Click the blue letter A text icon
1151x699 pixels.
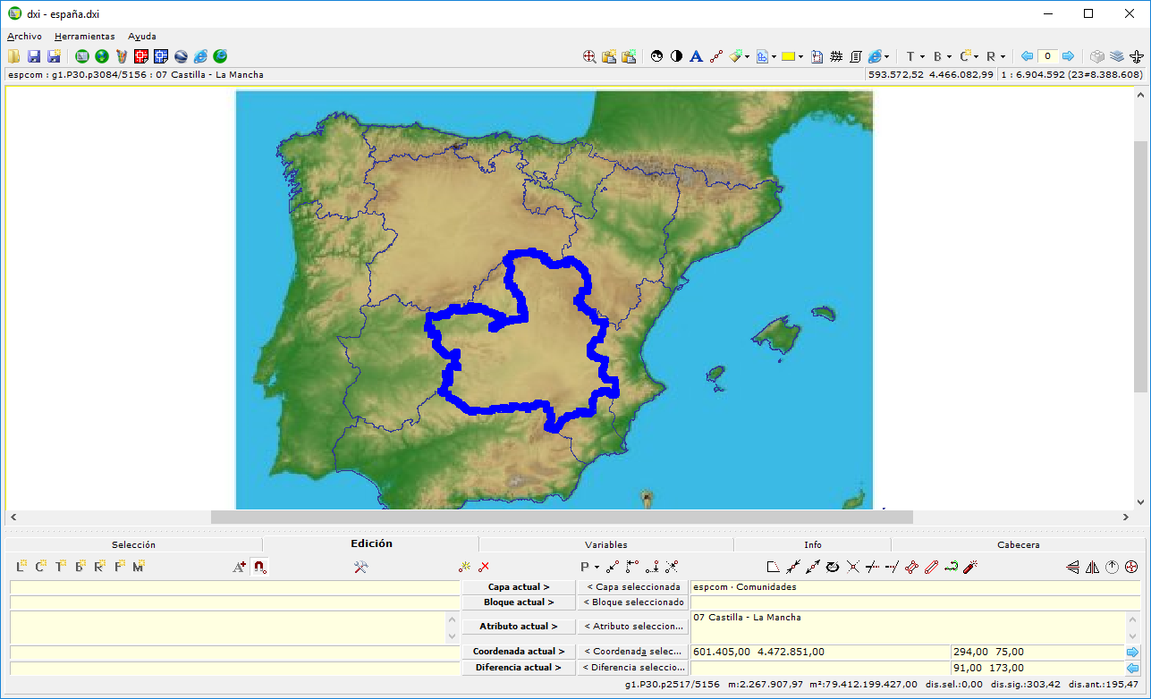point(696,56)
